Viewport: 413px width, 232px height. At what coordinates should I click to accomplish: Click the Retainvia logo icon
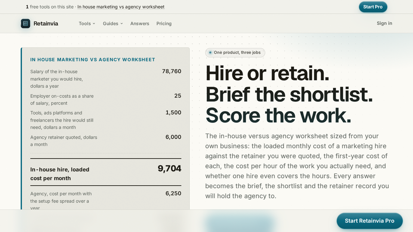pyautogui.click(x=25, y=23)
